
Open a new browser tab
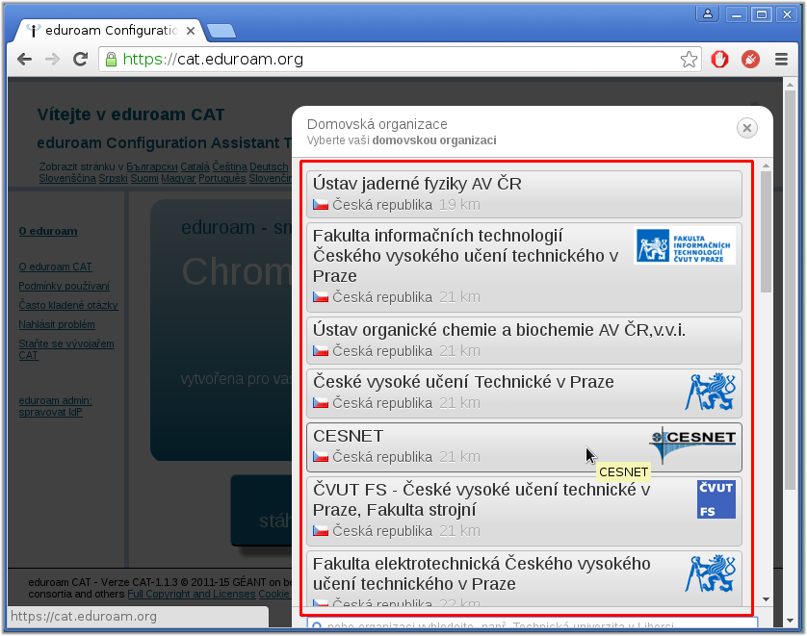coord(221,32)
